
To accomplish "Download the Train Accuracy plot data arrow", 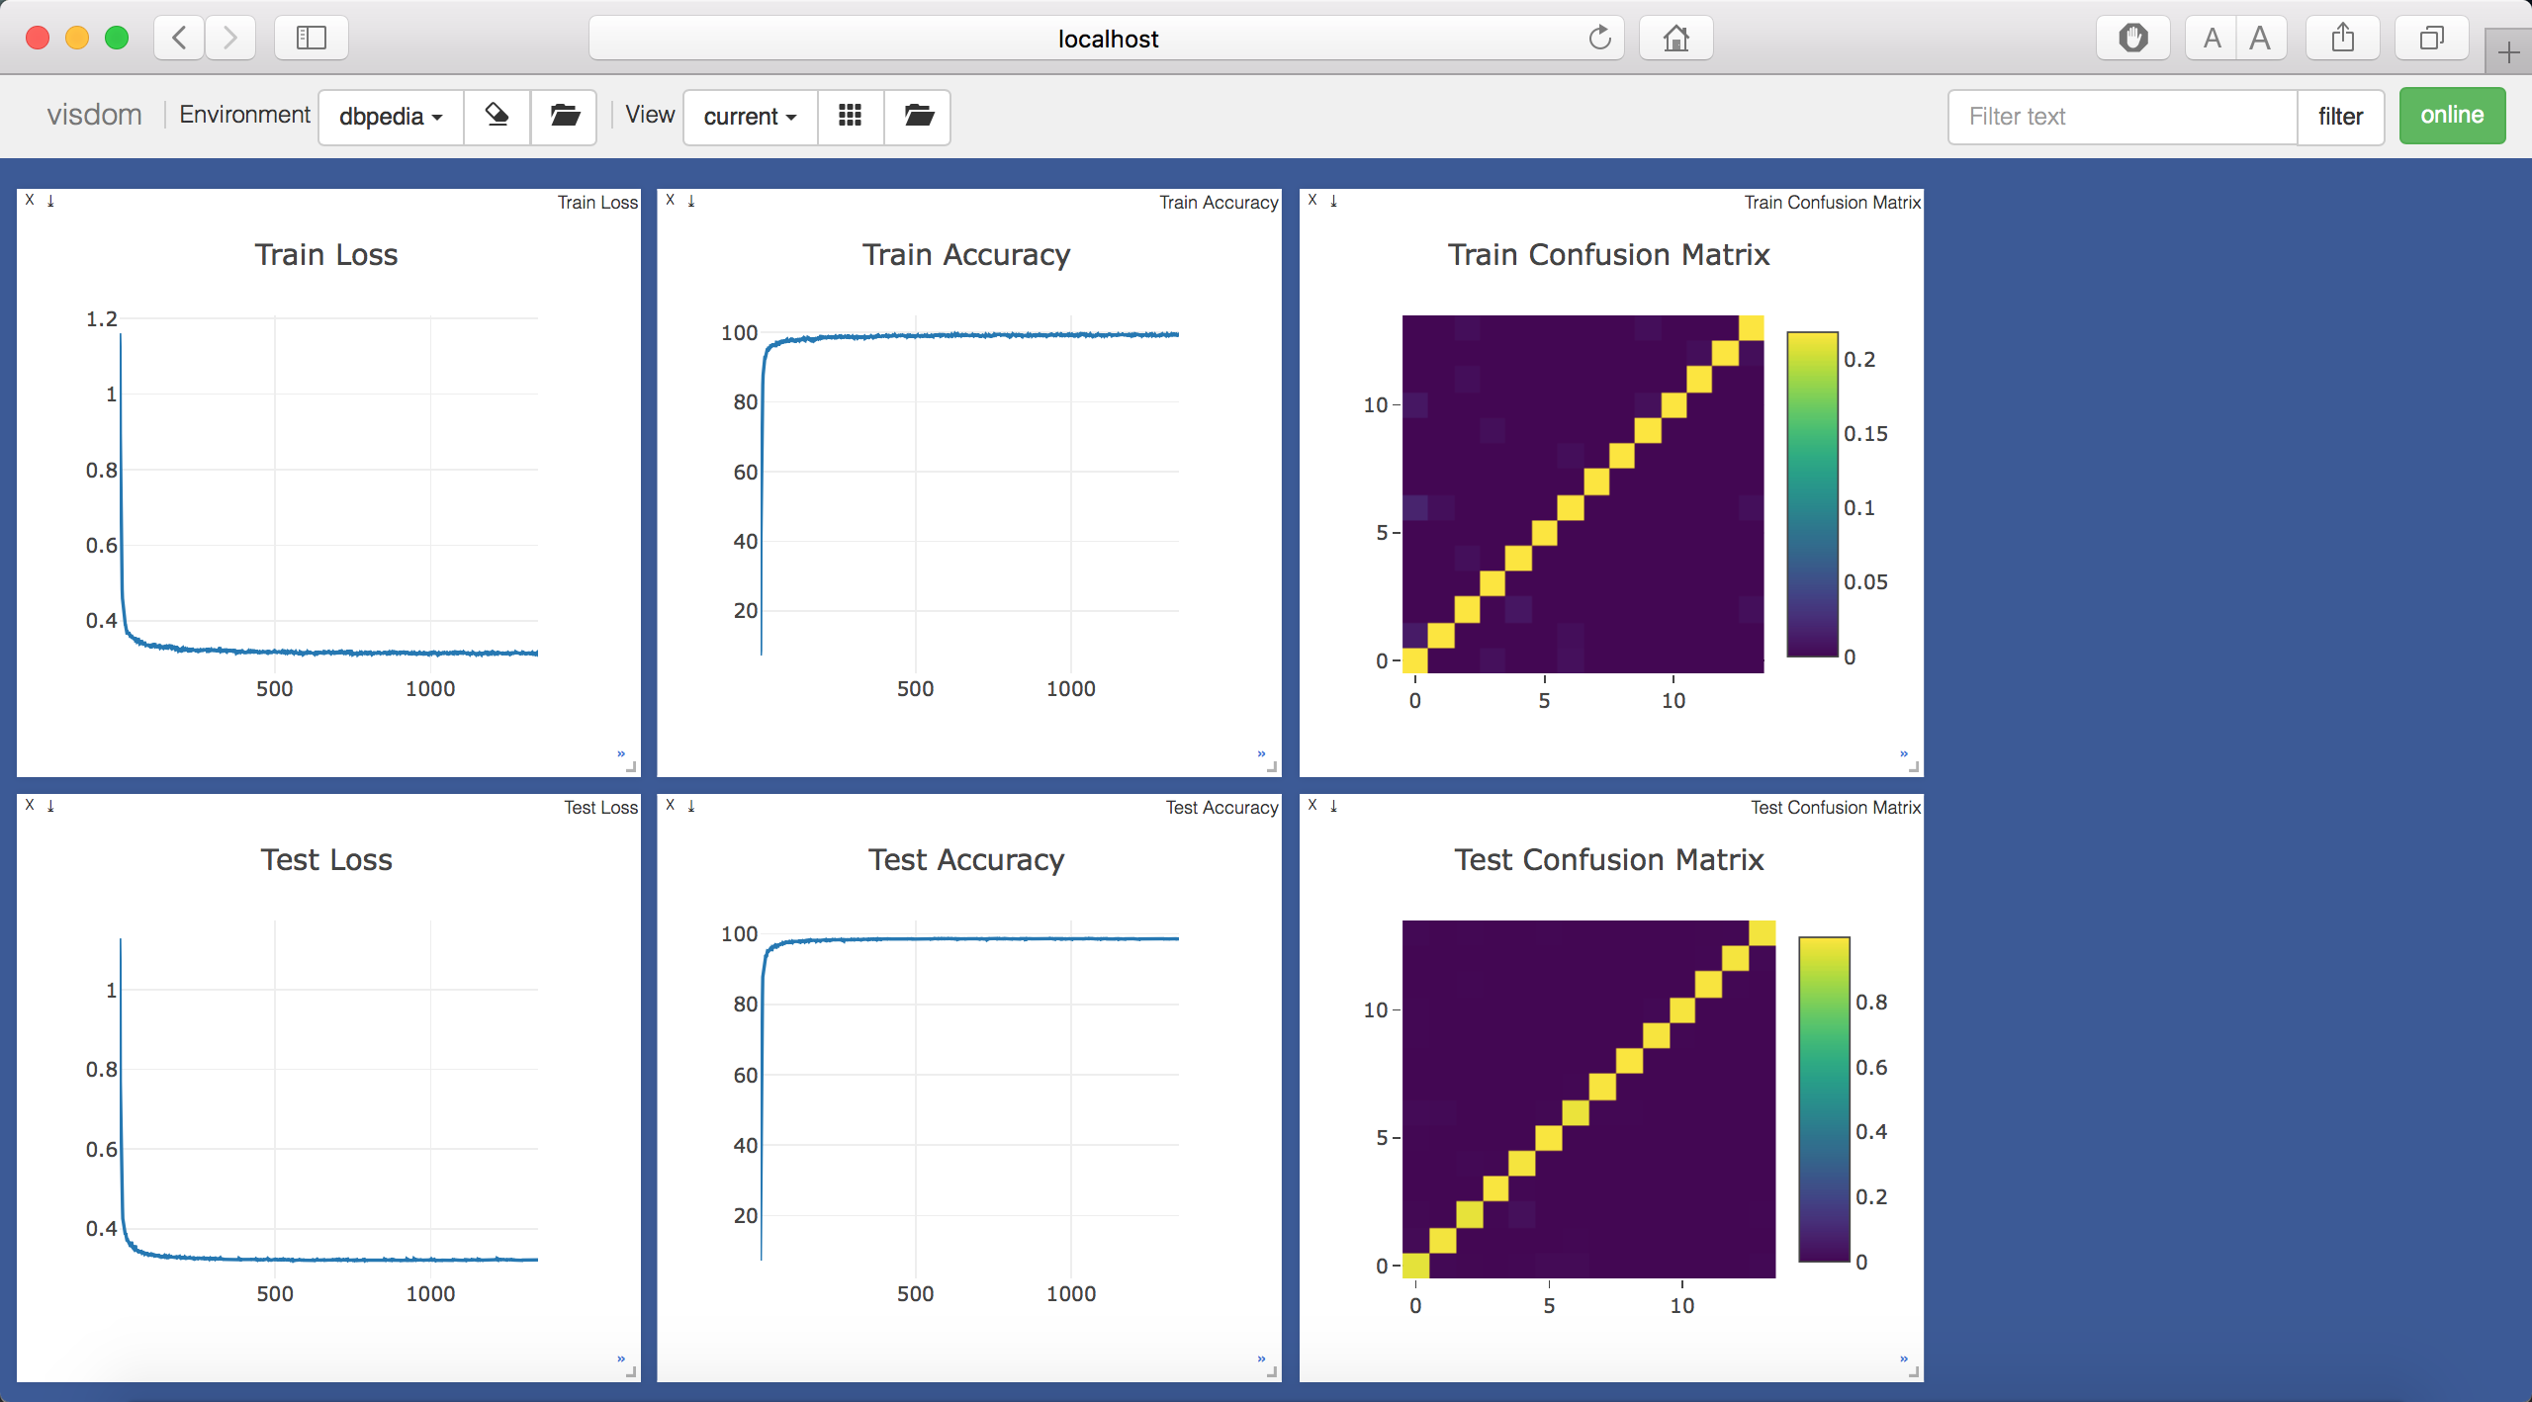I will (x=691, y=201).
